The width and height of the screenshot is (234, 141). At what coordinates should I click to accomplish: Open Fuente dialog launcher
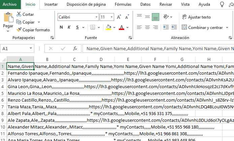tap(130, 38)
